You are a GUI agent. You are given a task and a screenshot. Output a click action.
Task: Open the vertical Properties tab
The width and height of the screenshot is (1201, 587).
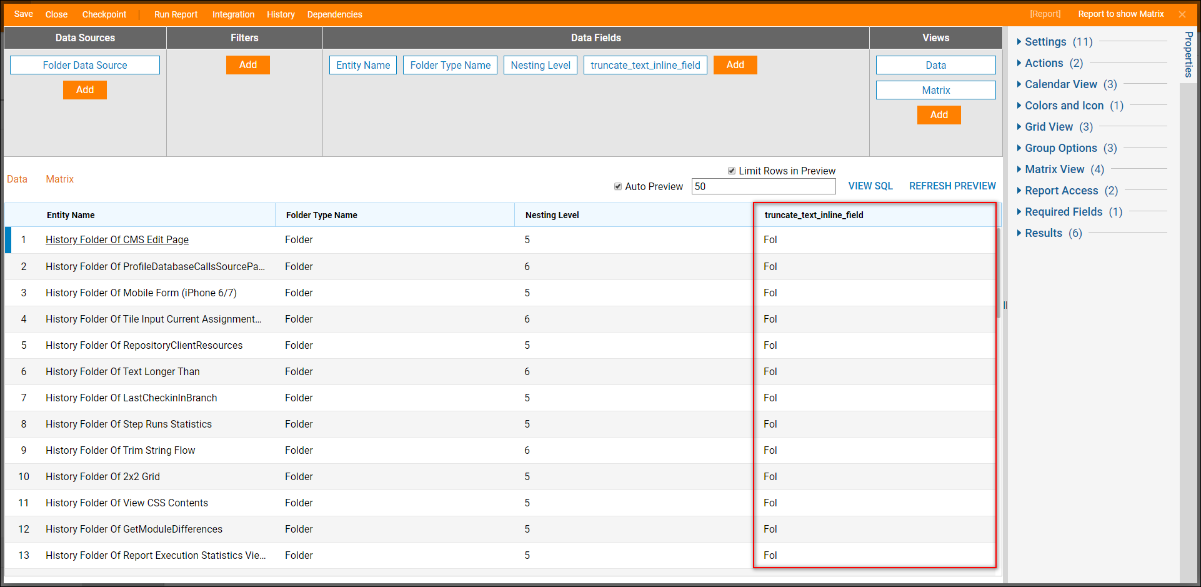pyautogui.click(x=1189, y=54)
